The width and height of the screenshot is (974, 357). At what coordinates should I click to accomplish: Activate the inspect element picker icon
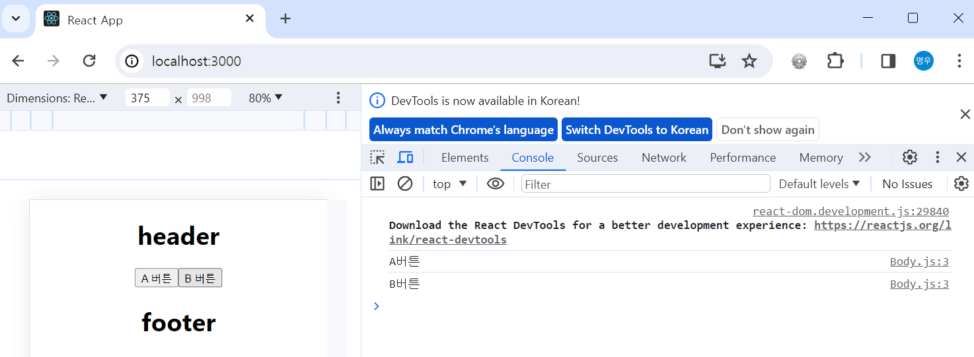point(377,157)
